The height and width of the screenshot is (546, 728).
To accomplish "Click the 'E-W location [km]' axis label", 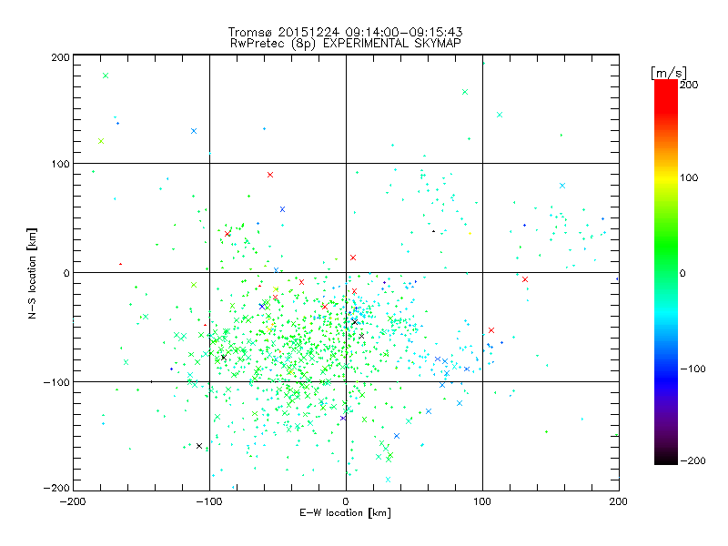I will pyautogui.click(x=345, y=513).
